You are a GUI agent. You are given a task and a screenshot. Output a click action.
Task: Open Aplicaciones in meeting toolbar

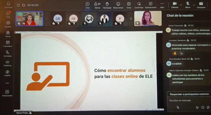(x=150, y=5)
